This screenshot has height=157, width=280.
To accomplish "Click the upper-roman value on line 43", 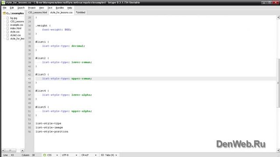I will [81, 78].
